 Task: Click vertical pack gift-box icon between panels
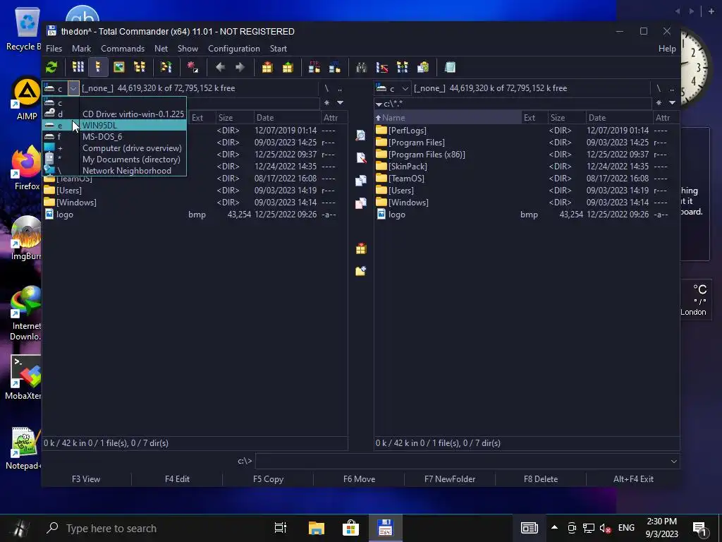(x=361, y=249)
